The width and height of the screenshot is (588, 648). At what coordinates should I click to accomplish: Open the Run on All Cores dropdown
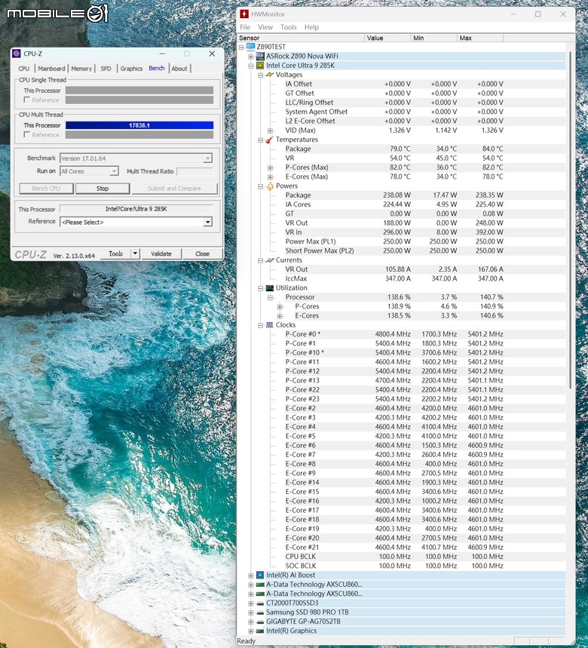tap(114, 171)
